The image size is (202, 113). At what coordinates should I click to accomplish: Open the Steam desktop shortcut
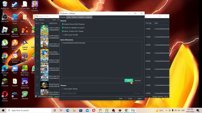tap(15, 5)
